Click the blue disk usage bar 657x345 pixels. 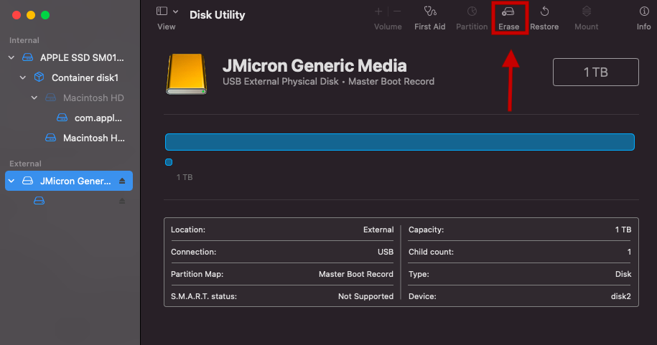(x=400, y=142)
